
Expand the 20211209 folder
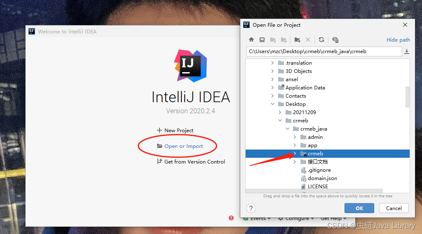pyautogui.click(x=280, y=112)
